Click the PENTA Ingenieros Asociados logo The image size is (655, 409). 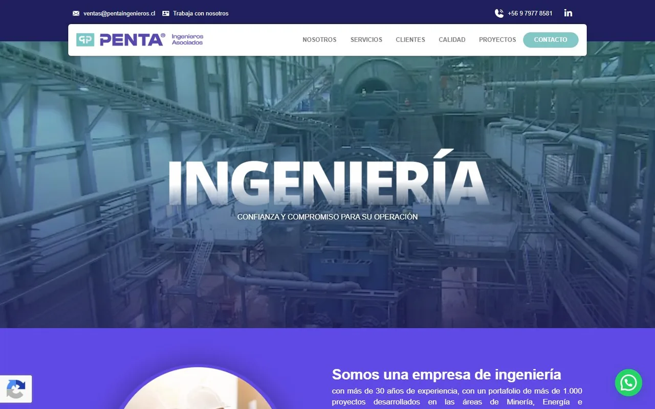[140, 39]
